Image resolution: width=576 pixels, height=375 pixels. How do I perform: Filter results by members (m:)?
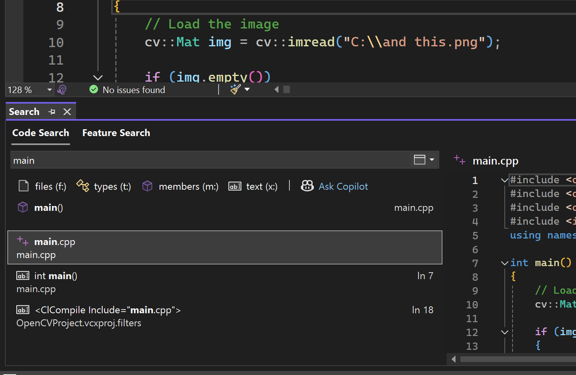click(180, 186)
